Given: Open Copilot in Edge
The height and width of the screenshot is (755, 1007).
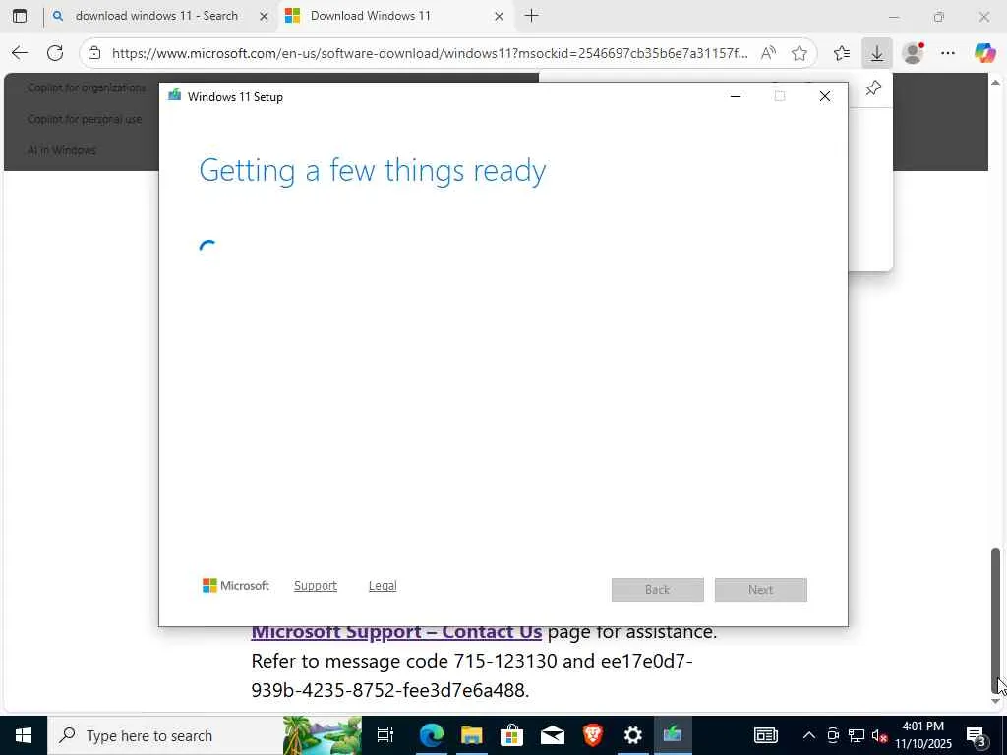Looking at the screenshot, I should coord(983,53).
